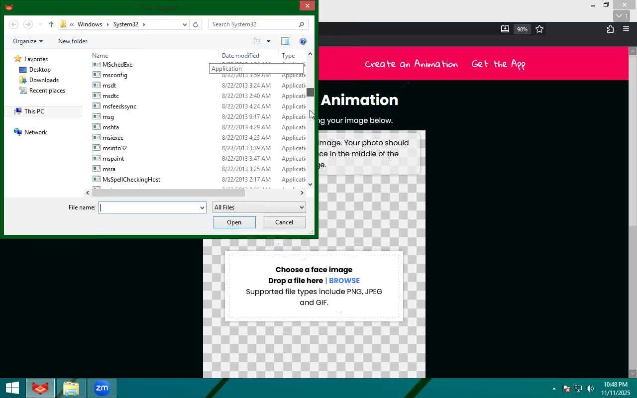Select Favorites in navigation pane
The width and height of the screenshot is (637, 398).
click(36, 59)
